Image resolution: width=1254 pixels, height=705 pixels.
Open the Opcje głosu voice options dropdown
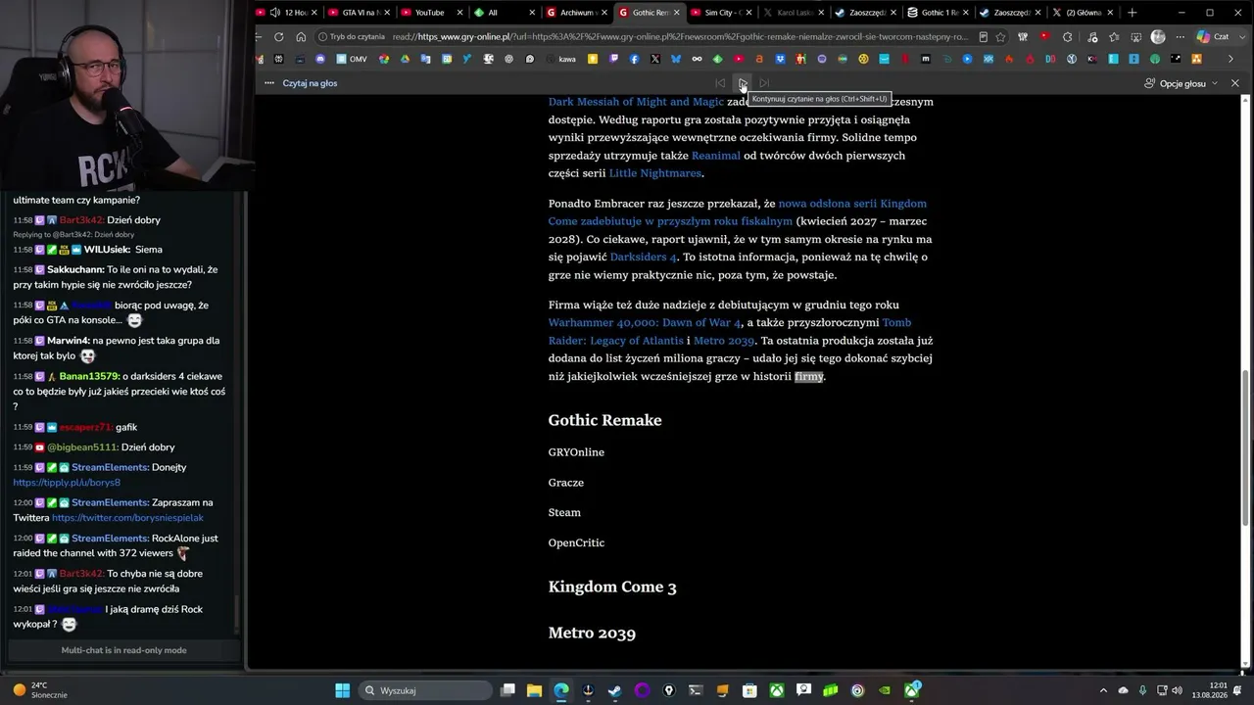point(1182,83)
